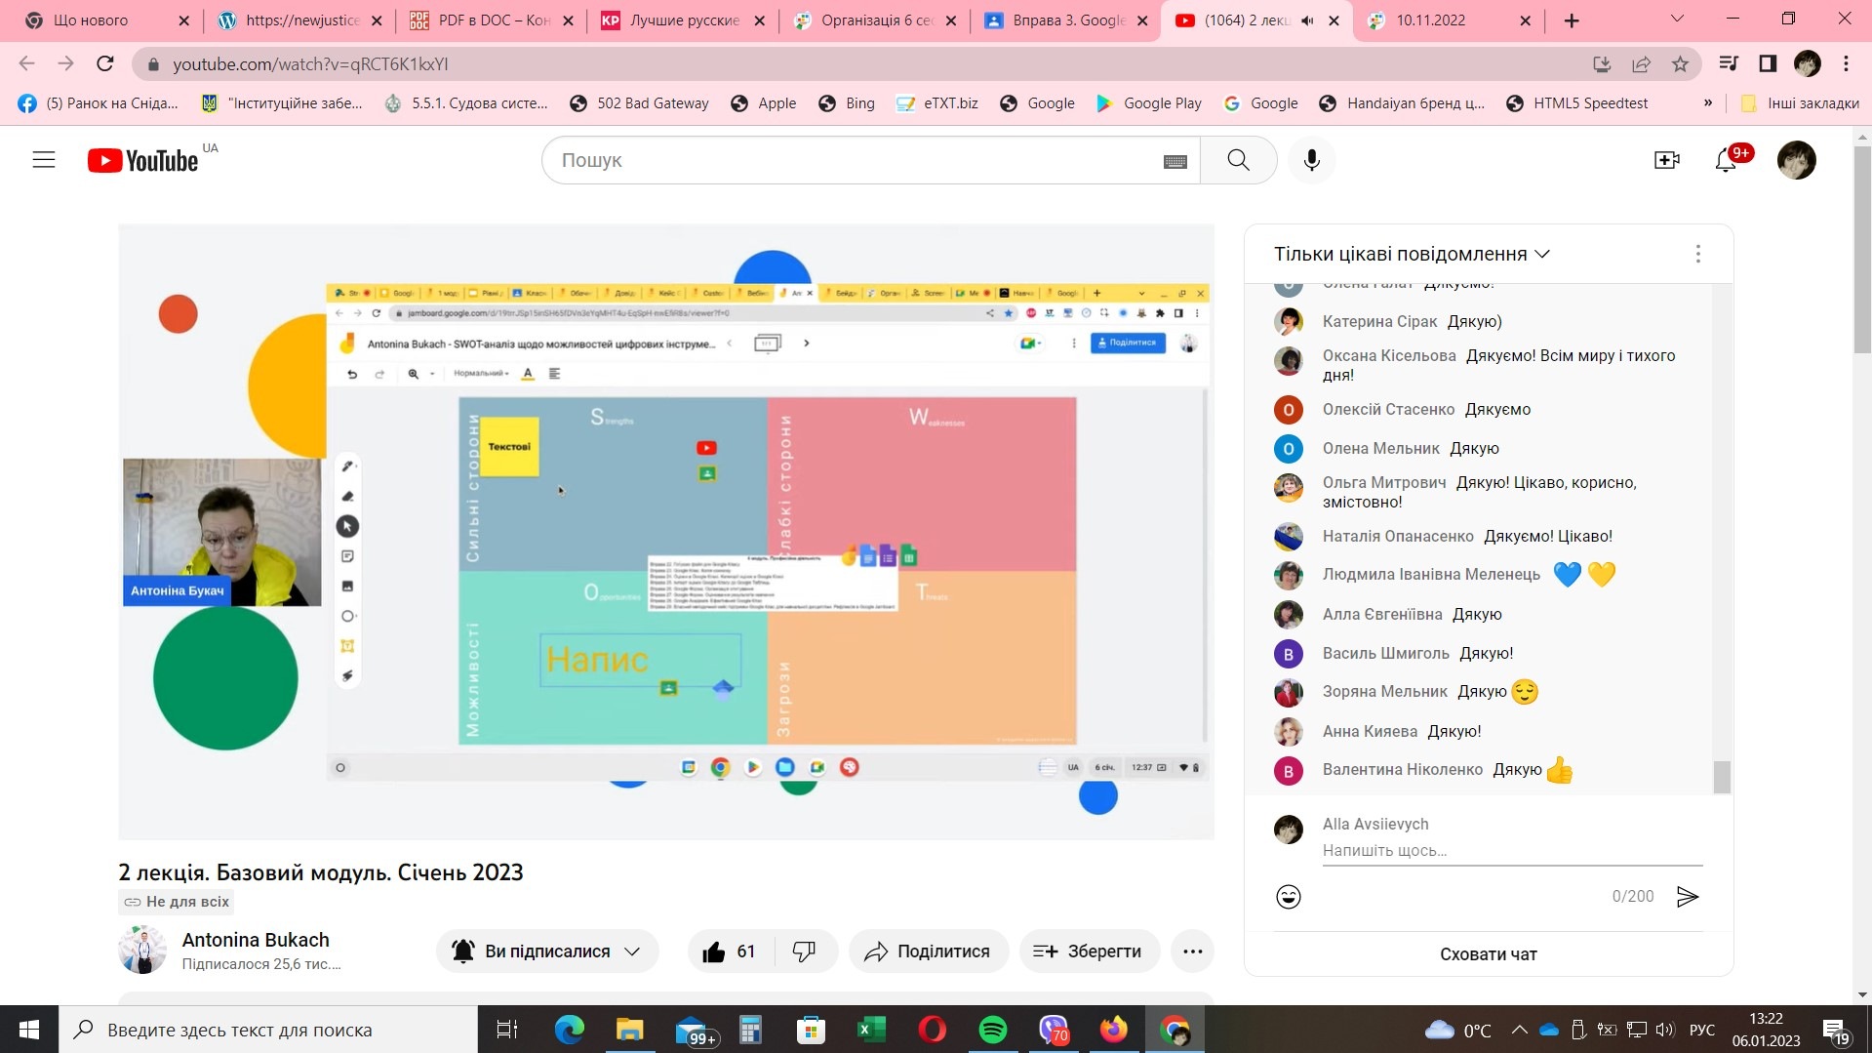Open chat options three-dot menu

coord(1698,254)
